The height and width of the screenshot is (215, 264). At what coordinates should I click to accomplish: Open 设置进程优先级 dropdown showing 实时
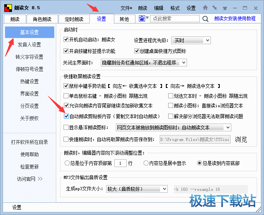tap(191, 40)
